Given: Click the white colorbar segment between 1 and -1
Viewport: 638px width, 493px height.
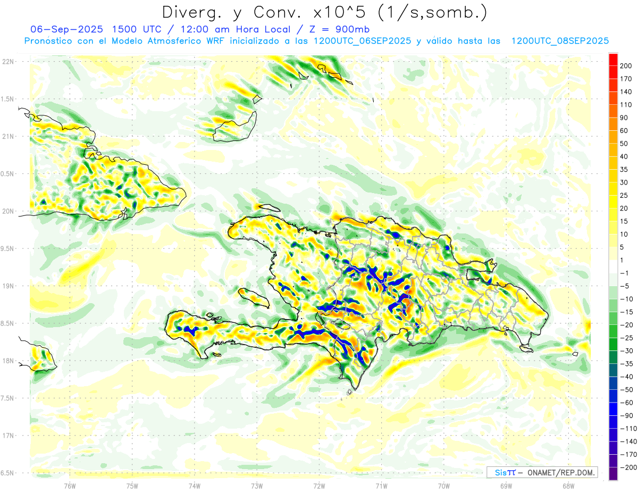Looking at the screenshot, I should tap(614, 267).
